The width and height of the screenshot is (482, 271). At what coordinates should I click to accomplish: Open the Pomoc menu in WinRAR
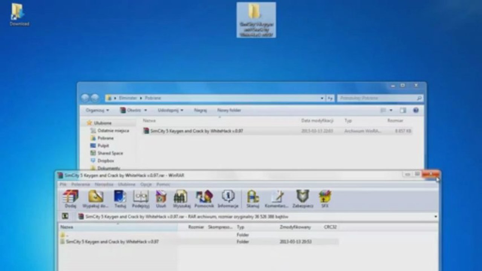(x=163, y=184)
